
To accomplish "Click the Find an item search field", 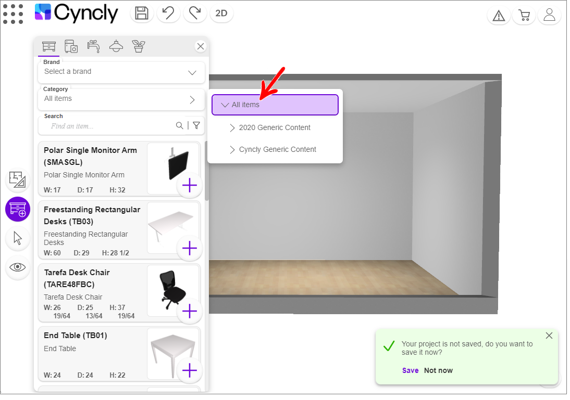I will pos(109,126).
